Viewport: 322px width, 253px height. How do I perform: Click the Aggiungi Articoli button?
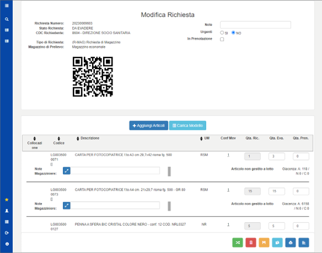pyautogui.click(x=148, y=126)
